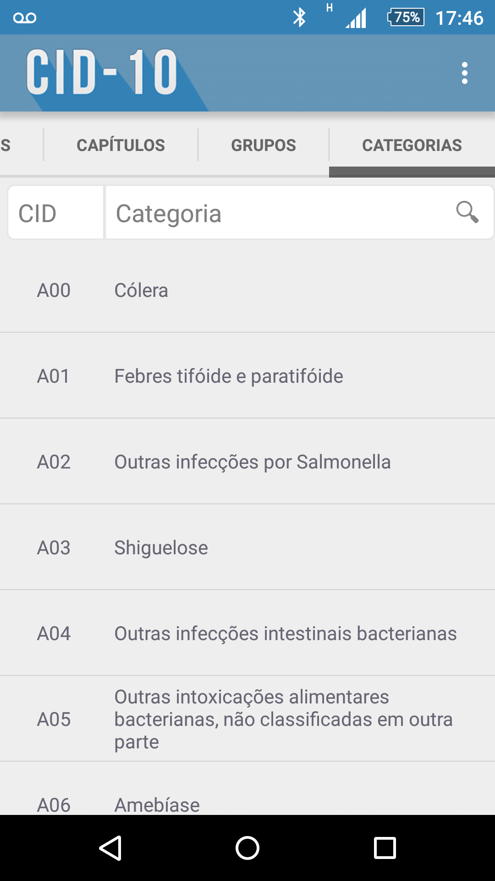Tap the magnifying glass search icon
This screenshot has width=495, height=881.
tap(467, 212)
